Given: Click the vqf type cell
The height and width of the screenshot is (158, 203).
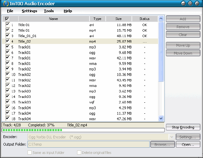Looking at the screenshot, I should [92, 102].
